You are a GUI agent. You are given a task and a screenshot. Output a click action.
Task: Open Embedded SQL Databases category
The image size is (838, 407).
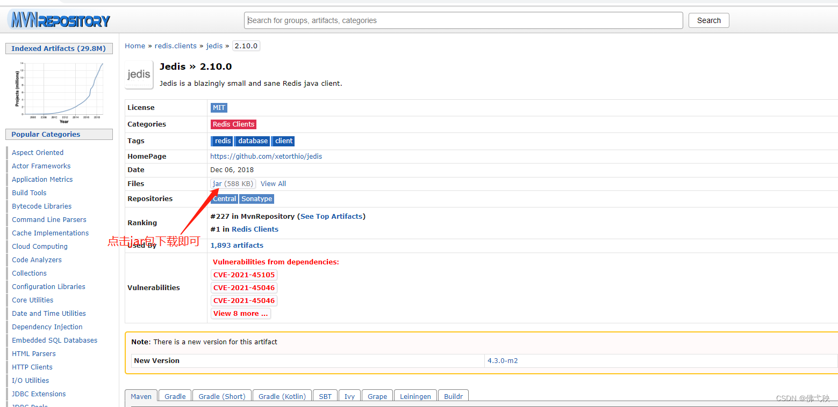click(55, 341)
